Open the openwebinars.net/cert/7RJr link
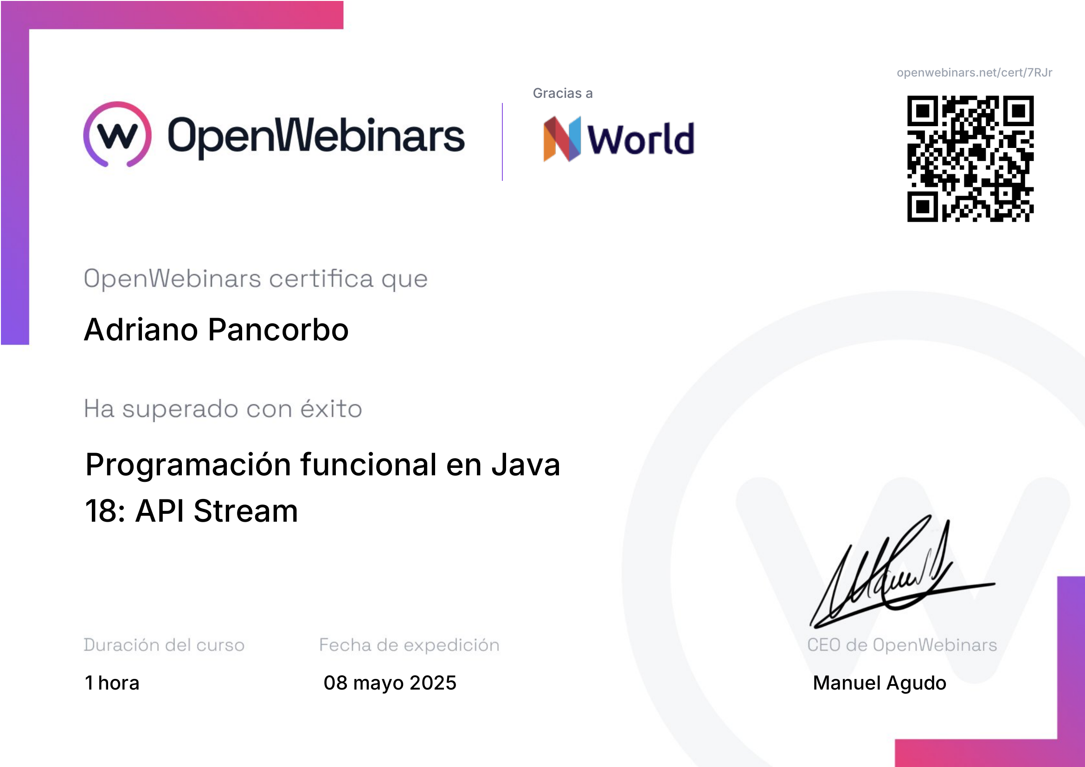The width and height of the screenshot is (1085, 767). point(974,73)
